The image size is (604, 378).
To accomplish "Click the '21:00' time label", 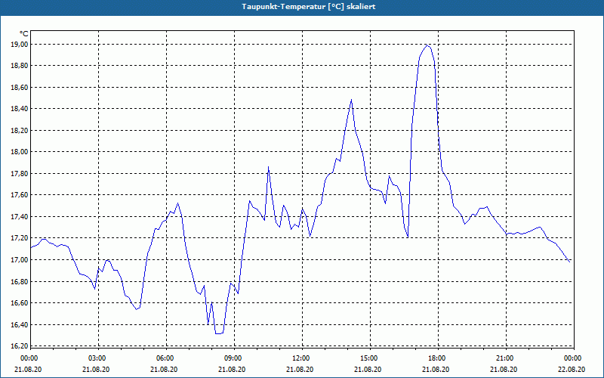I will pyautogui.click(x=504, y=358).
